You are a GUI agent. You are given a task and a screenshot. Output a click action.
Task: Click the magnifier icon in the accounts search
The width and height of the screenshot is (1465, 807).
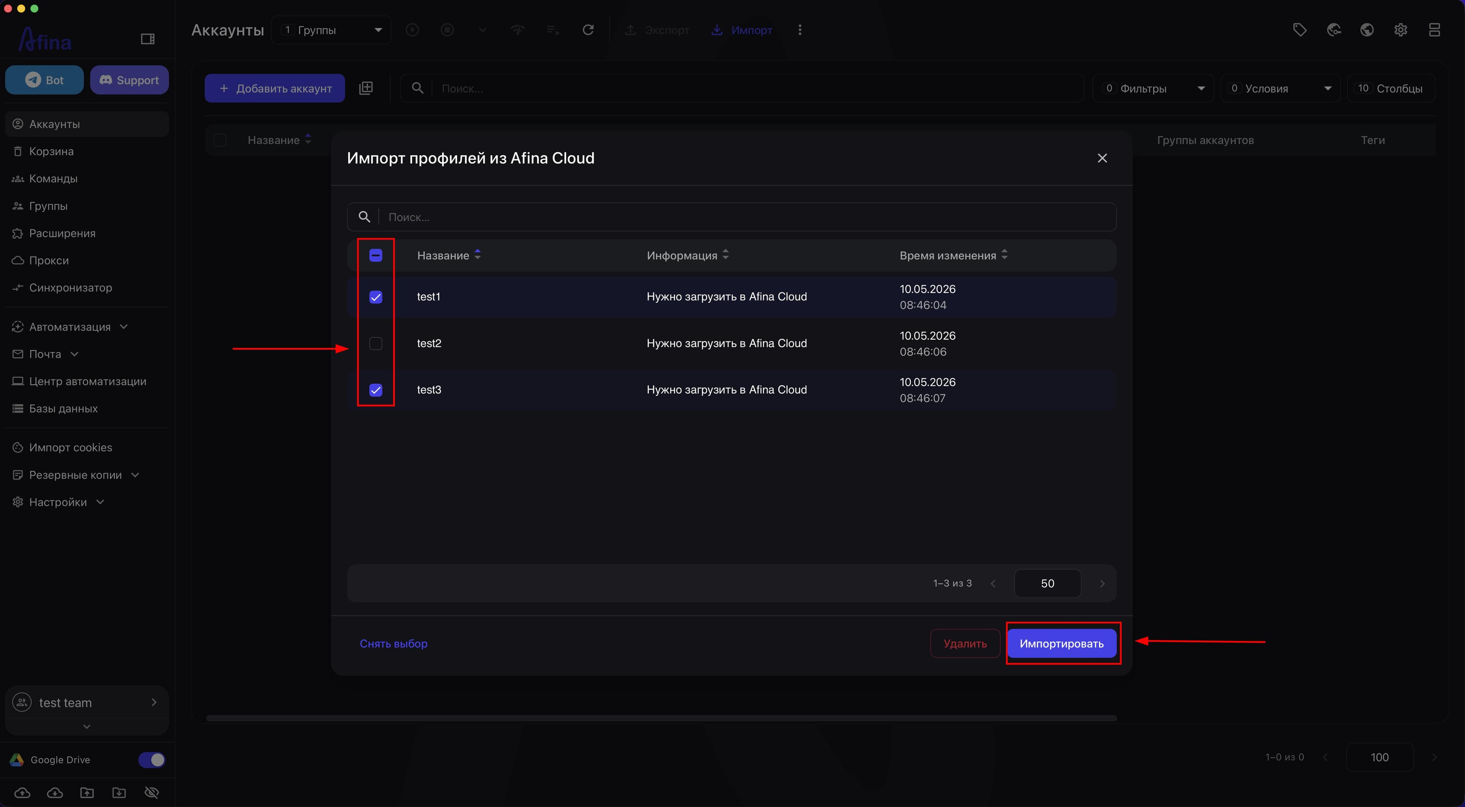[x=417, y=88]
